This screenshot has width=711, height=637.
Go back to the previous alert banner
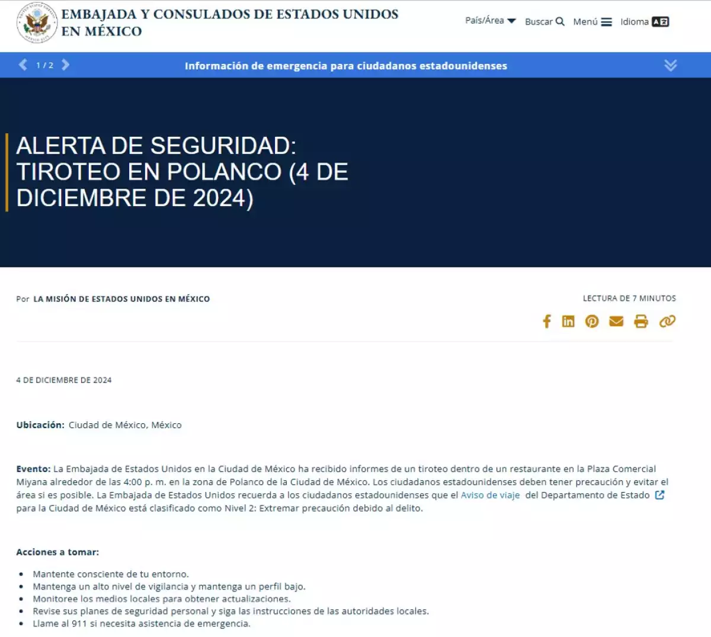(23, 65)
